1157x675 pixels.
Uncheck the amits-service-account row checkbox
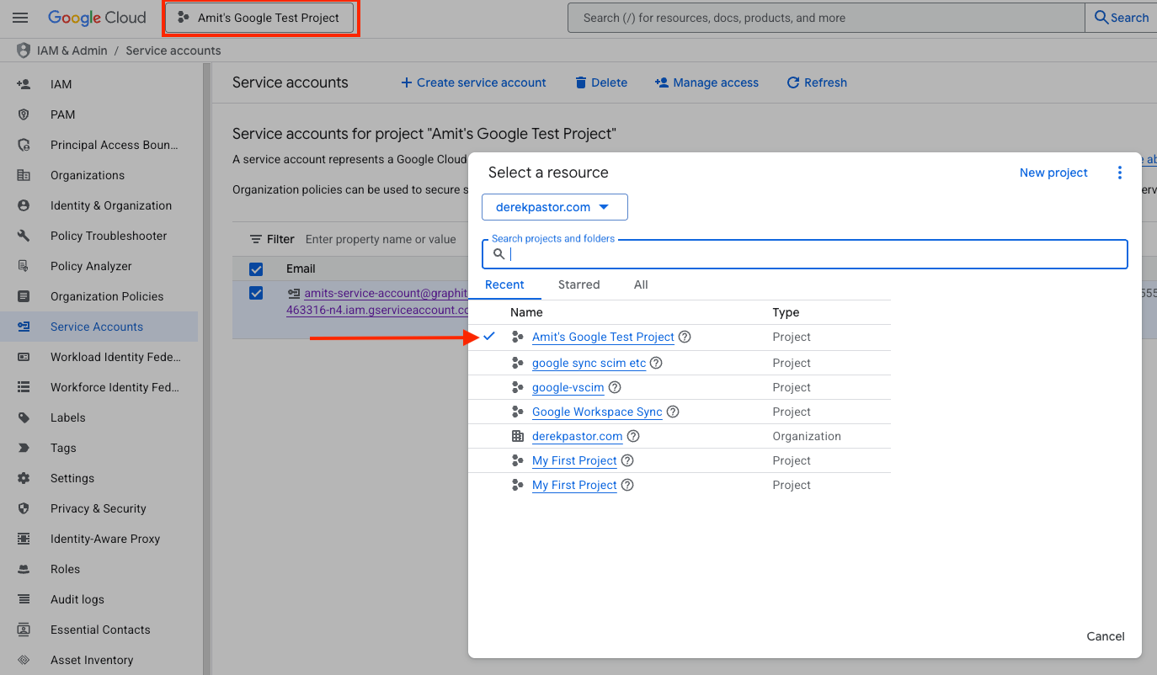(x=256, y=293)
